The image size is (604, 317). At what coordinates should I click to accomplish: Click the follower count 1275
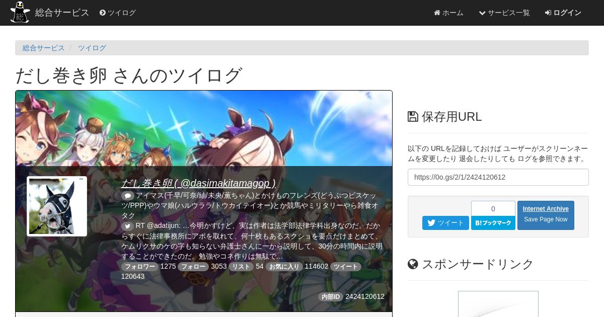168,266
